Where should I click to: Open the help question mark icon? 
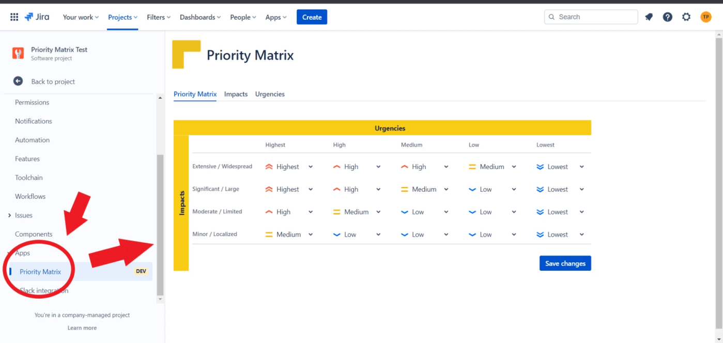click(668, 17)
